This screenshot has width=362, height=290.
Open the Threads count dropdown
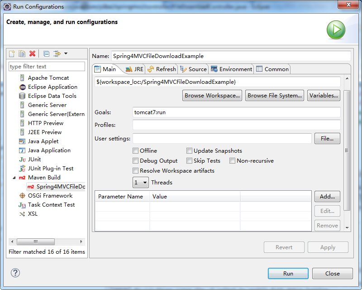tap(141, 183)
